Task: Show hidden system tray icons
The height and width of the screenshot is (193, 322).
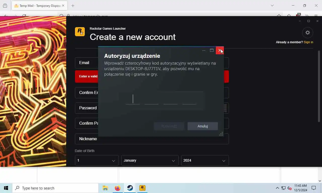Action: (x=277, y=188)
